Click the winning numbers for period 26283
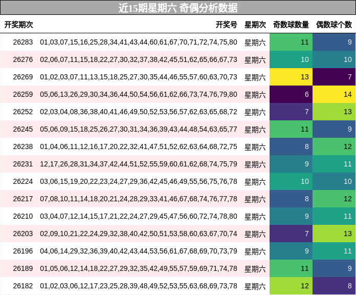The height and width of the screenshot is (295, 356). 139,42
